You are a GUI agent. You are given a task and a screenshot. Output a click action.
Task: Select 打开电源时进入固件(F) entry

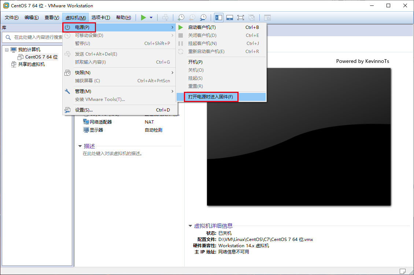tap(221, 97)
